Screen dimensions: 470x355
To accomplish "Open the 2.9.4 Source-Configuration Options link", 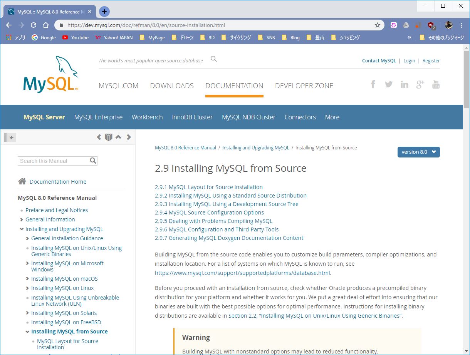I will pos(209,213).
